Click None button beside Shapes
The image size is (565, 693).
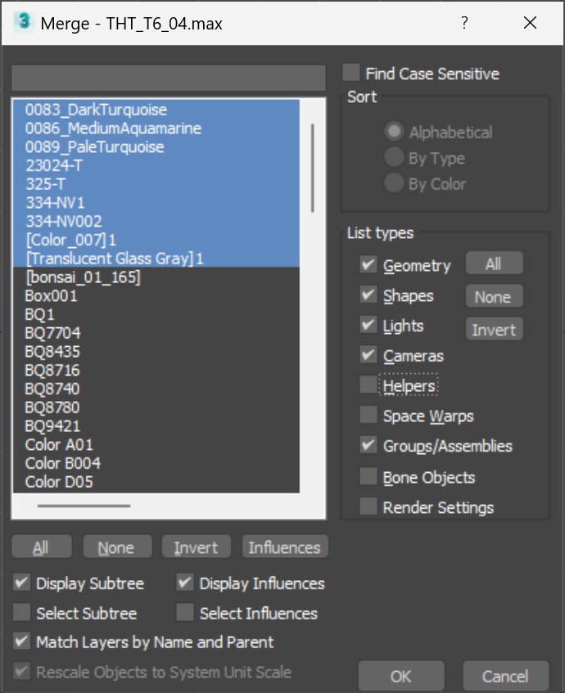pyautogui.click(x=493, y=296)
